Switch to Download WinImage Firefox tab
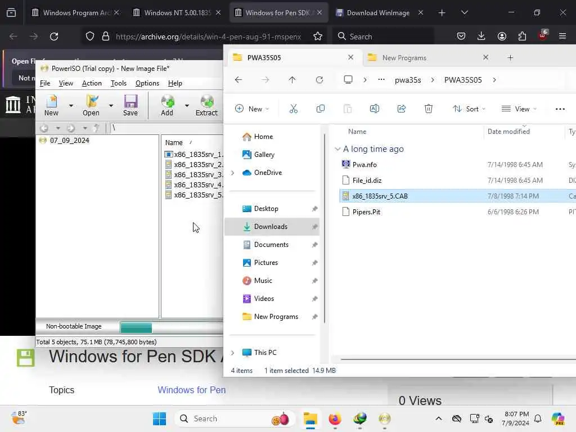The image size is (576, 432). [379, 12]
